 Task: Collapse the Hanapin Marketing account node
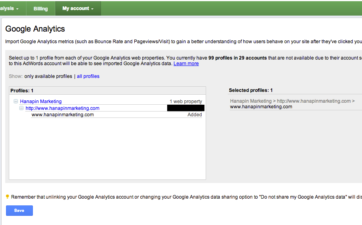(16, 101)
